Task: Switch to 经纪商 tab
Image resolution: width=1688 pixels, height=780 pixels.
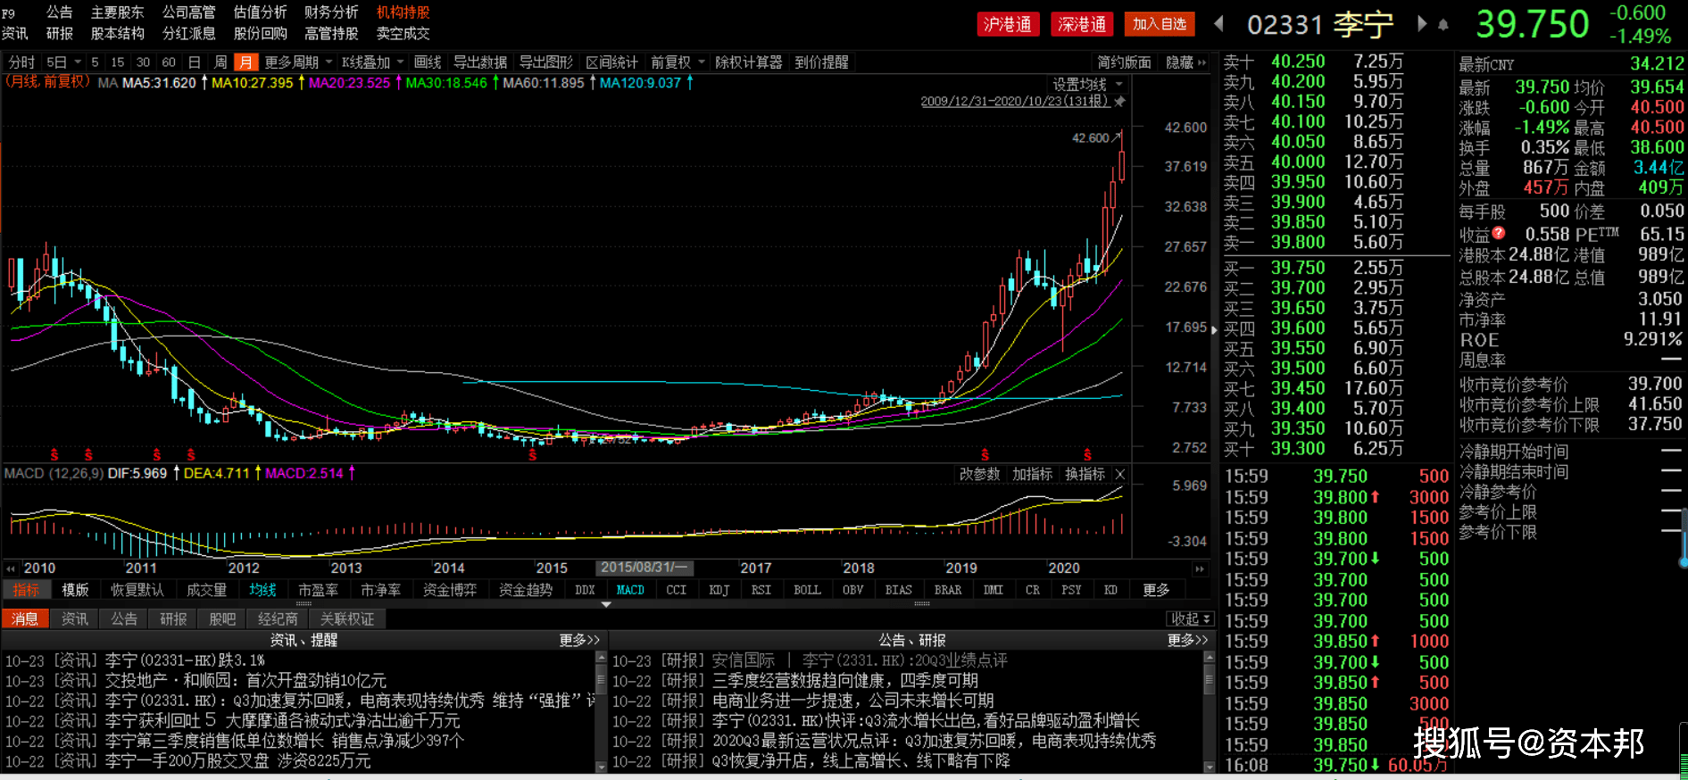Action: point(277,618)
